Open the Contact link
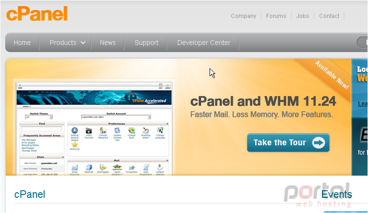Screen dimensions: 368x213 click(329, 16)
